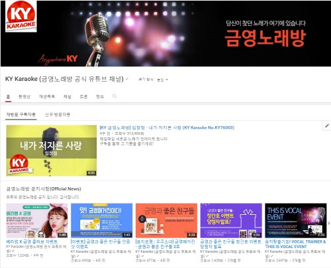Click the verified checkmark beside the channel title
This screenshot has width=331, height=268.
(x=127, y=79)
